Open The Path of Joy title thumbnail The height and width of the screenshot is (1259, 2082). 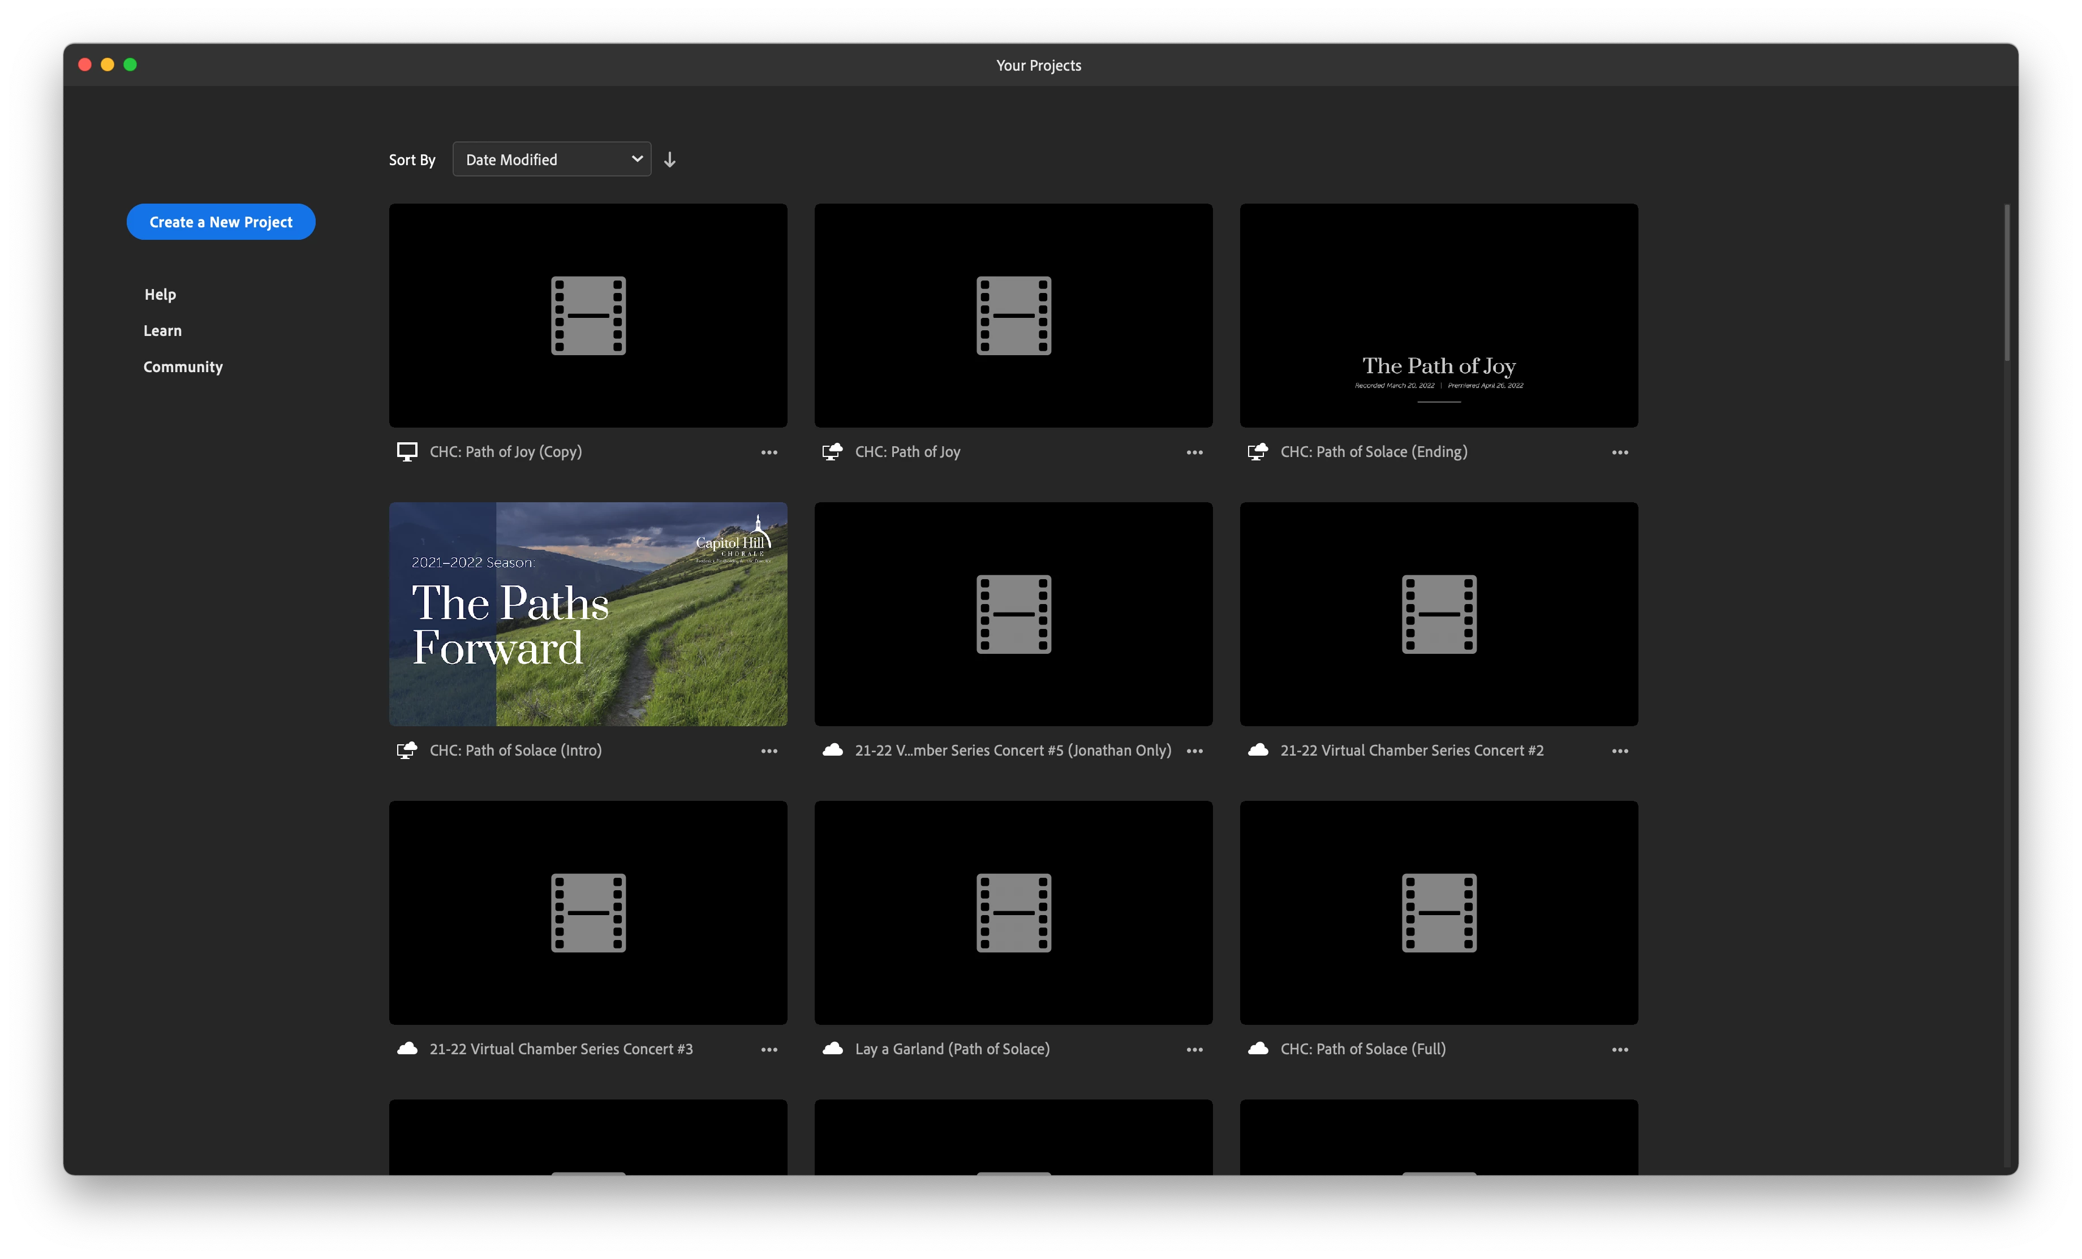coord(1438,315)
